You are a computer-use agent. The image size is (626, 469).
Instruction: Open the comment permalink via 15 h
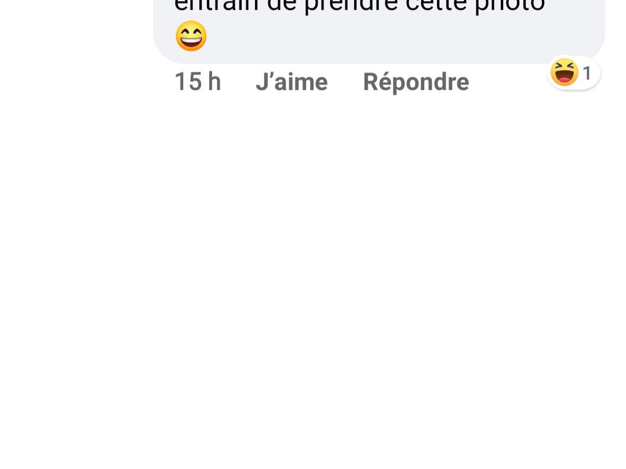(x=198, y=82)
